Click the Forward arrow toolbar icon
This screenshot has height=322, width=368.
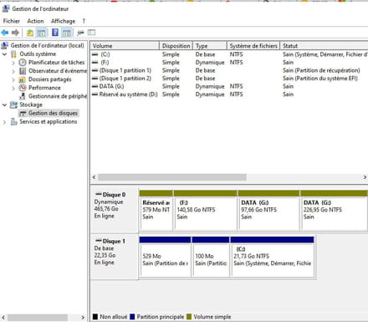(15, 33)
